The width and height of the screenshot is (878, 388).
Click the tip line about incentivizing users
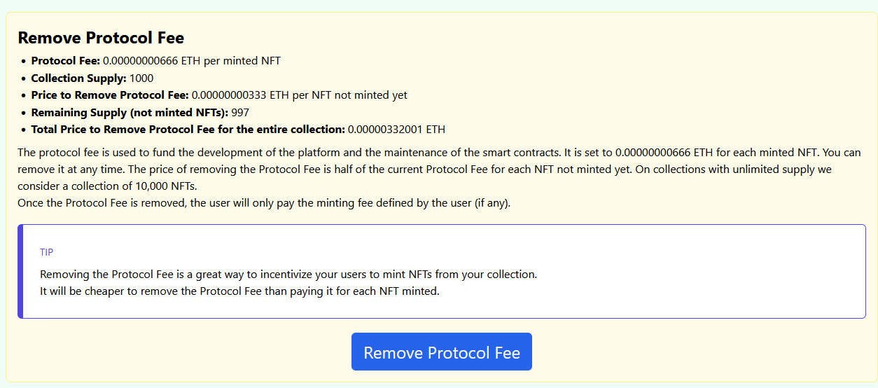[288, 275]
